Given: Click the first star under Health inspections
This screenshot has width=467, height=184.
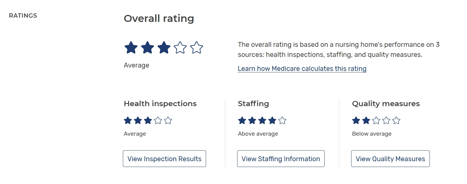Looking at the screenshot, I should [128, 121].
